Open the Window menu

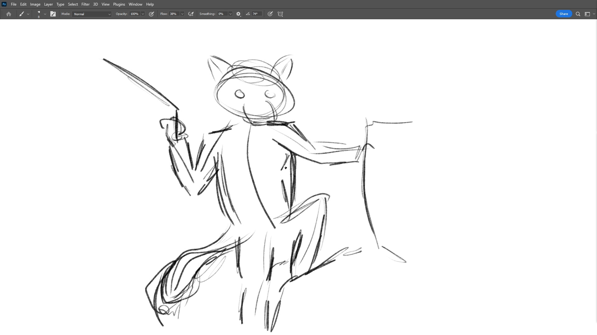pyautogui.click(x=135, y=4)
